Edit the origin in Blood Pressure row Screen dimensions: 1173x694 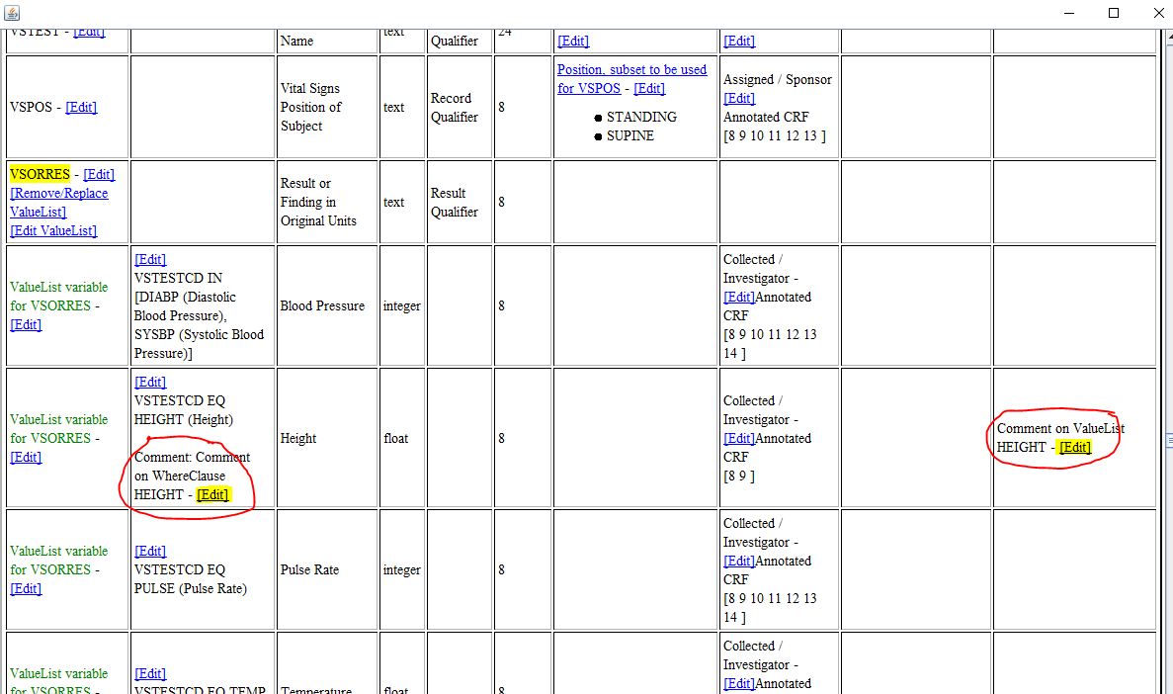739,297
